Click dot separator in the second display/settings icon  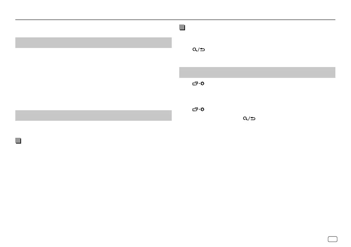[199, 110]
